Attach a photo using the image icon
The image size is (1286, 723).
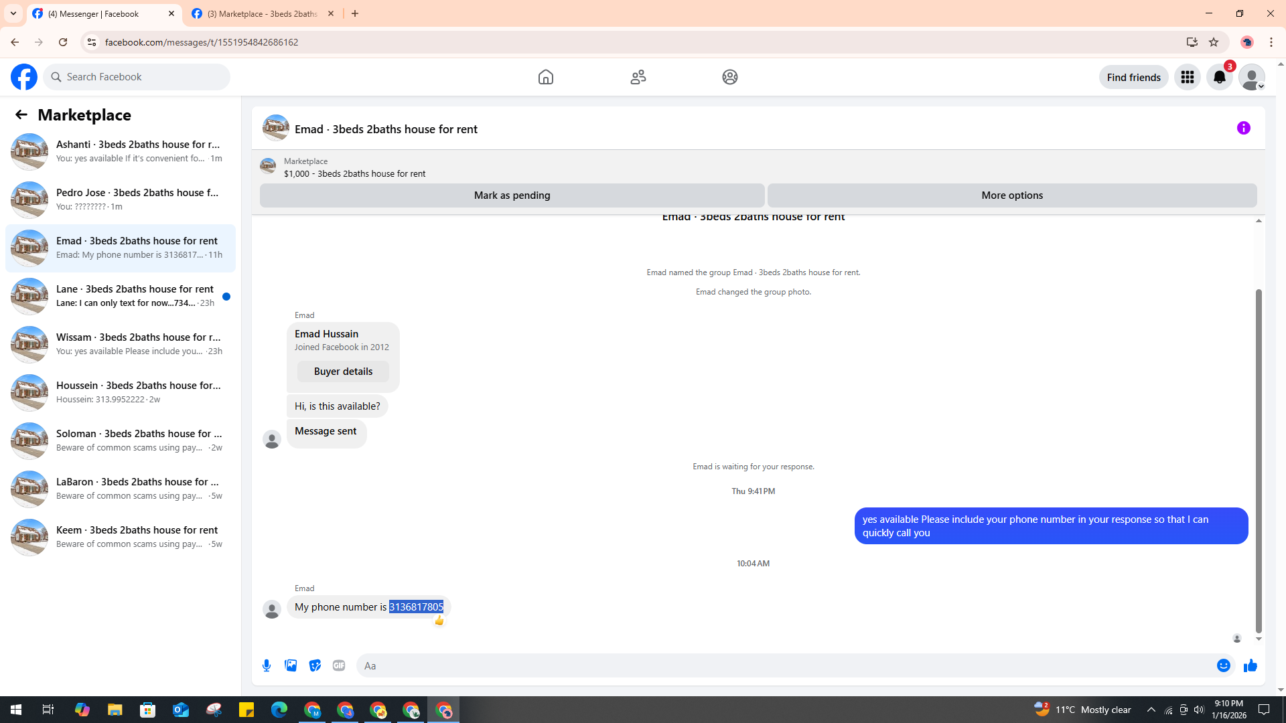[291, 665]
